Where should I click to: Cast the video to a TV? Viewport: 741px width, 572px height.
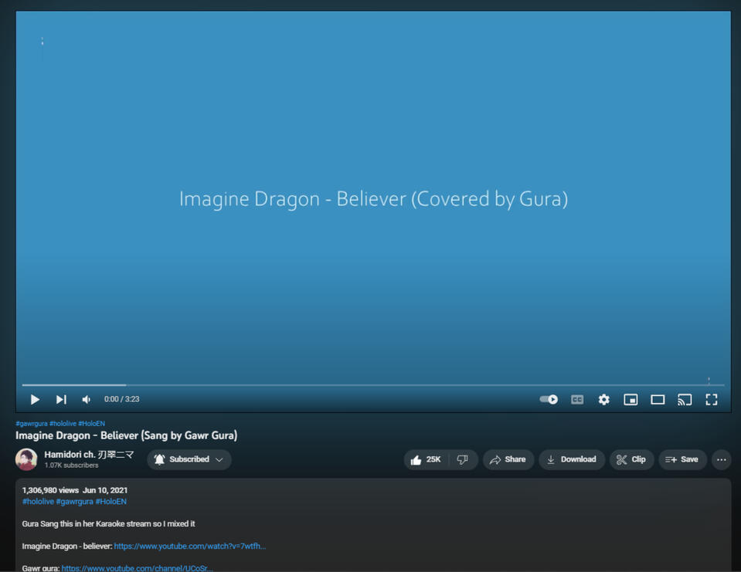pyautogui.click(x=685, y=400)
